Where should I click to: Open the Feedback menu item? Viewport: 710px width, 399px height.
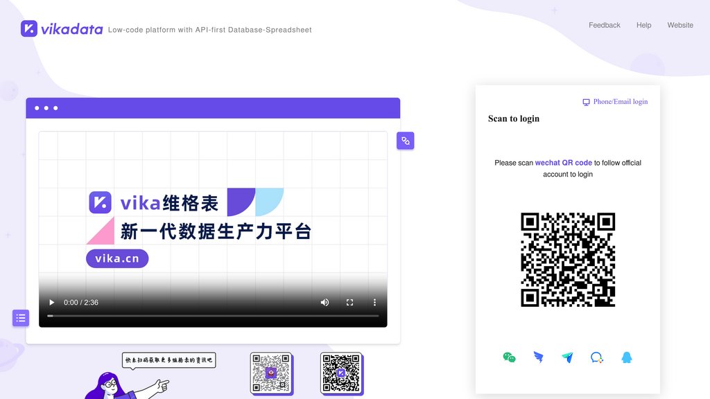click(604, 25)
